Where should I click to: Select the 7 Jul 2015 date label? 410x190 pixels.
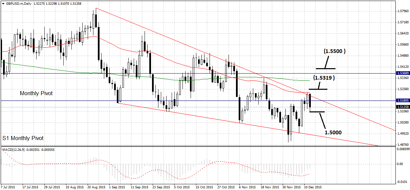pyautogui.click(x=8, y=187)
